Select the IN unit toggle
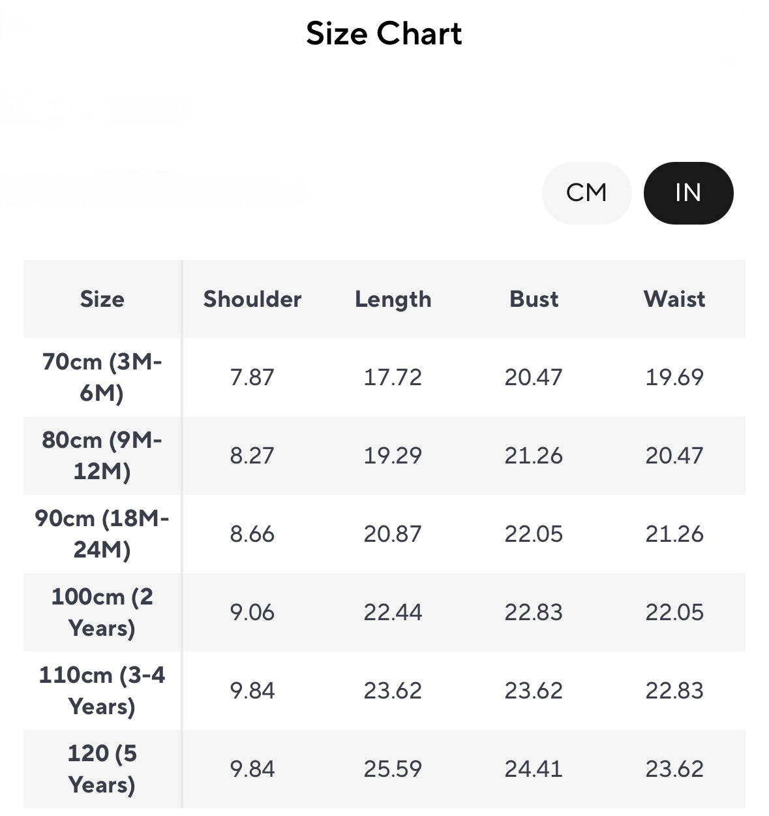Viewport: 769px width, 816px height. 688,193
